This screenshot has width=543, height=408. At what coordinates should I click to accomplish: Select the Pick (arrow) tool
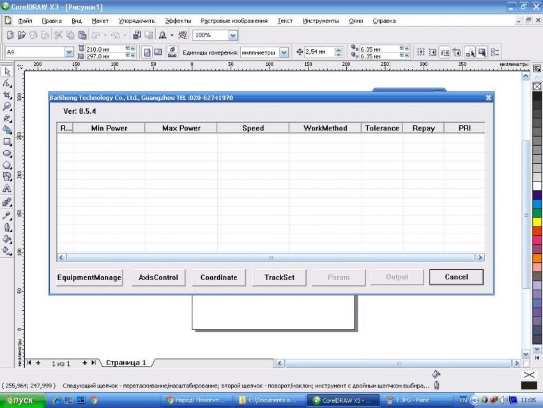click(7, 72)
